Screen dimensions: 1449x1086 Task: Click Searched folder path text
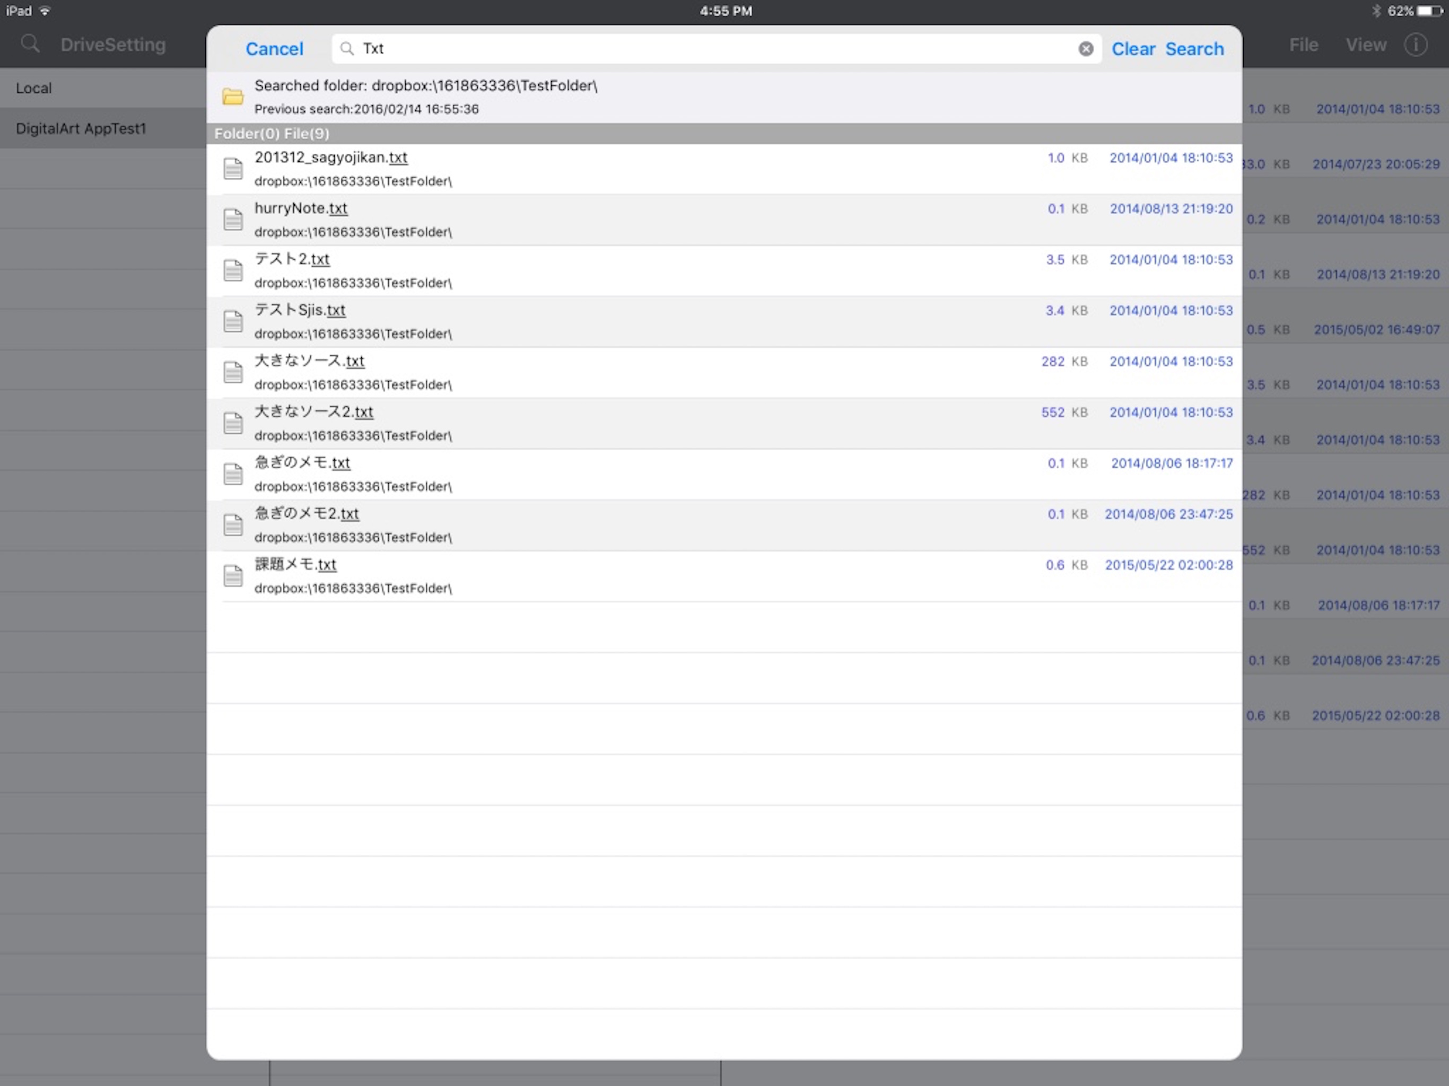(x=426, y=86)
